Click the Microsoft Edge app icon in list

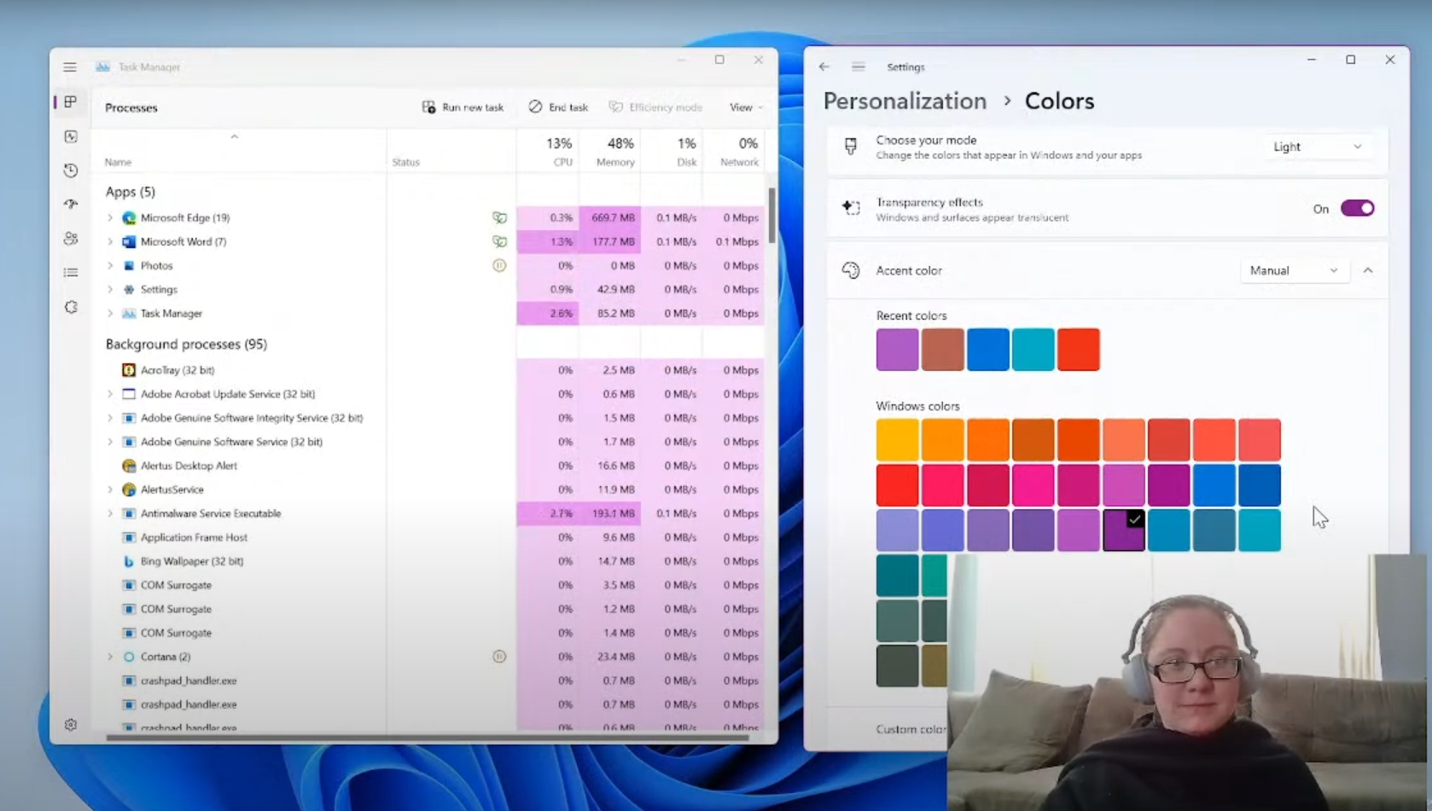point(129,217)
